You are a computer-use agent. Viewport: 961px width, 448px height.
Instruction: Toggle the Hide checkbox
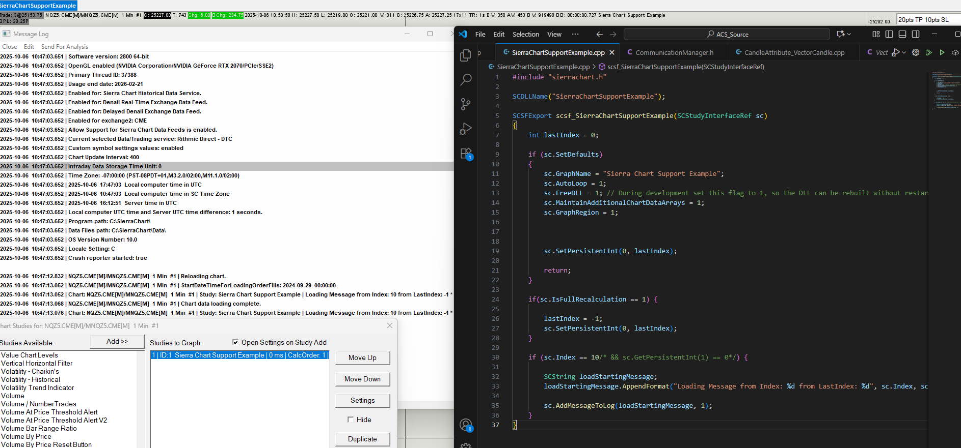coord(351,420)
